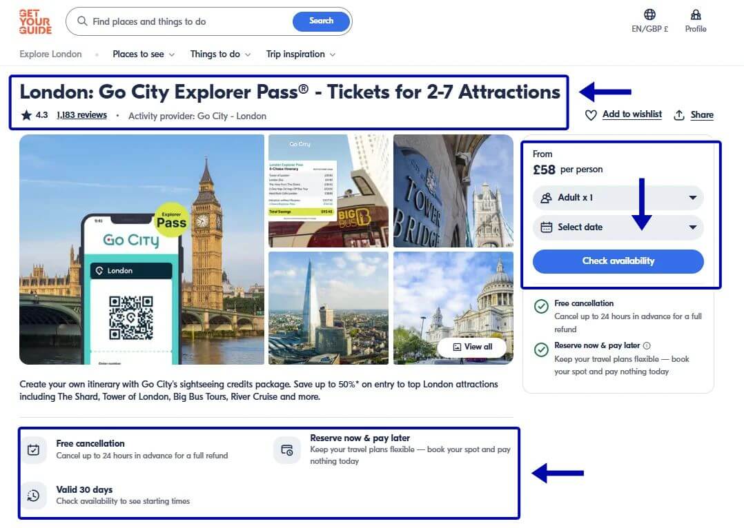Click the 'Valid 30 days' heading
The width and height of the screenshot is (744, 528).
point(84,489)
